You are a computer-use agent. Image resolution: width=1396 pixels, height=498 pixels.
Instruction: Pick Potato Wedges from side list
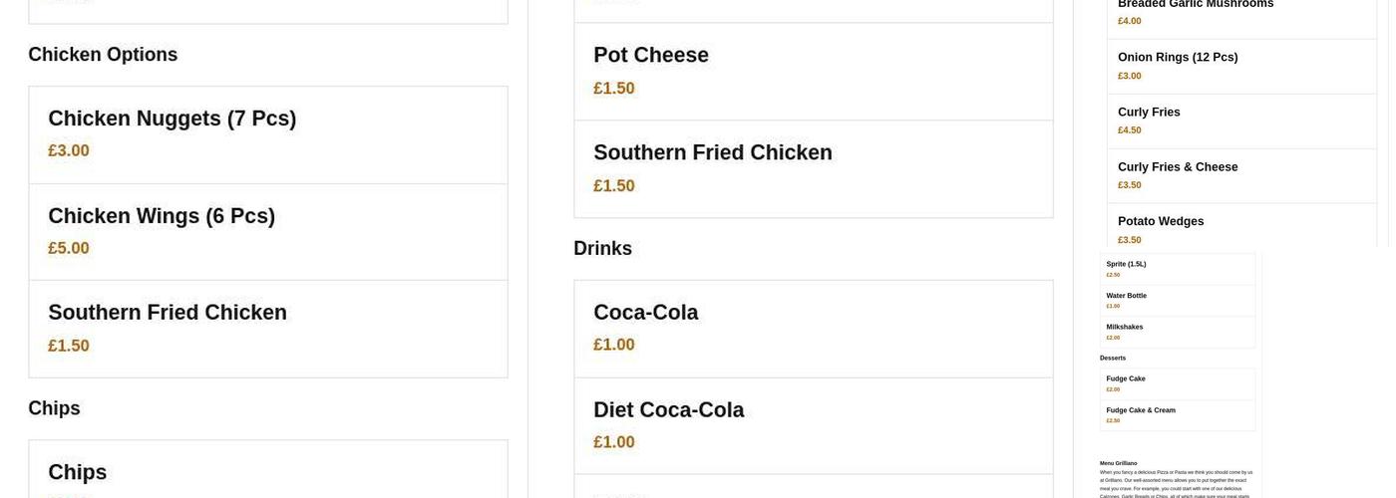coord(1241,228)
